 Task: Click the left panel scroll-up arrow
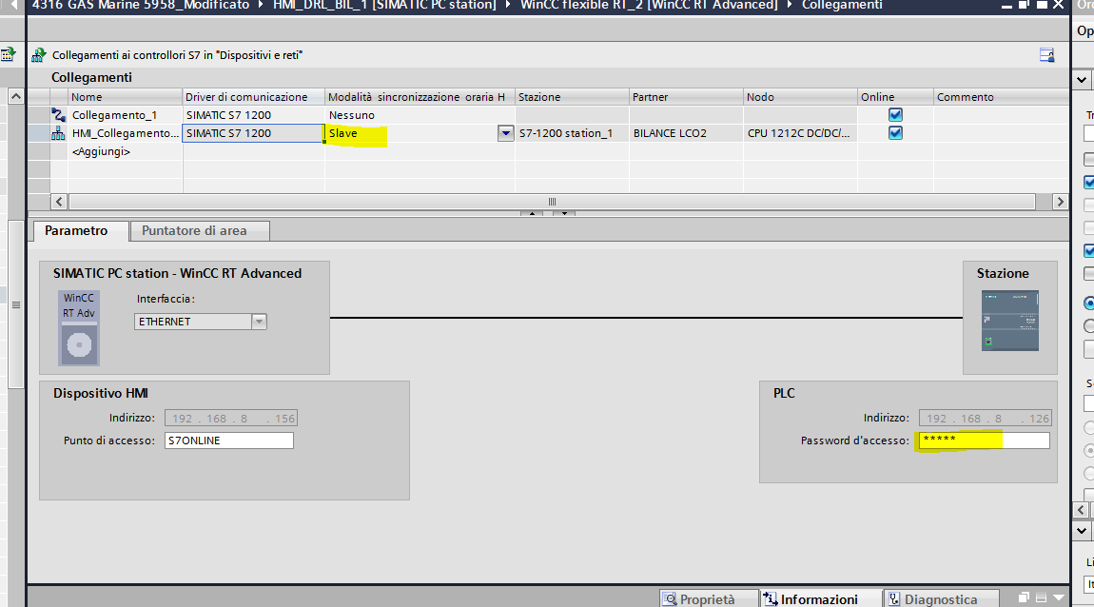pyautogui.click(x=15, y=96)
